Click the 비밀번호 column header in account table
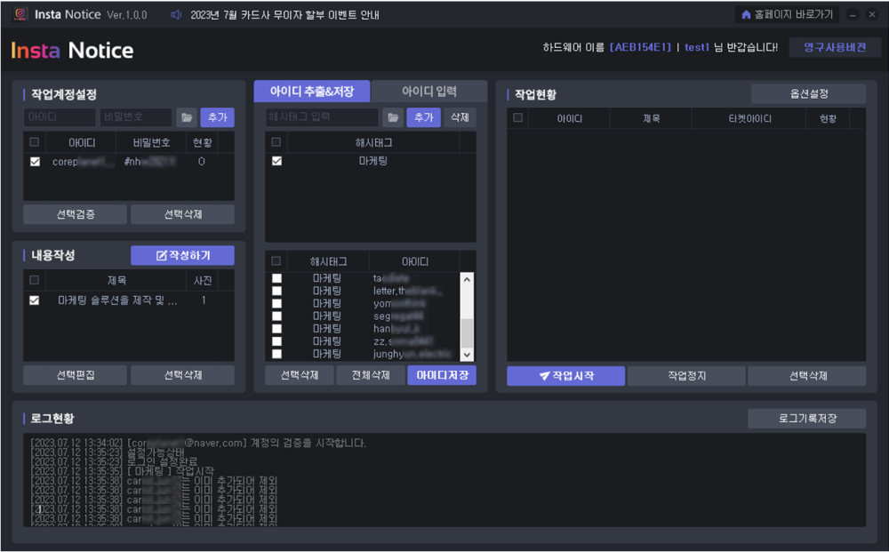Screen dimensions: 889x552 pos(151,142)
